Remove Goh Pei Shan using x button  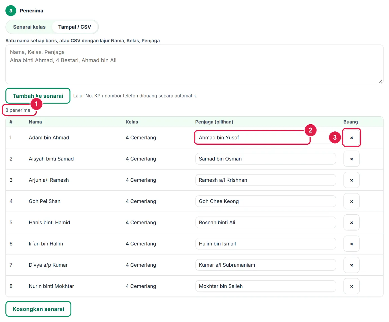(x=351, y=201)
